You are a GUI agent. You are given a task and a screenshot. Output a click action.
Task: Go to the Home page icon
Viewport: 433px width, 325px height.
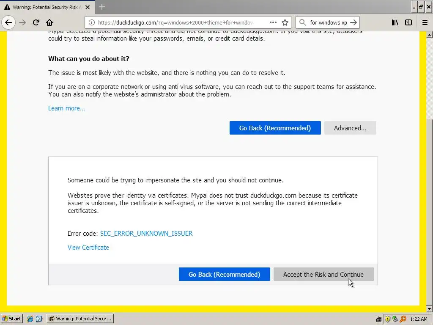pos(49,22)
